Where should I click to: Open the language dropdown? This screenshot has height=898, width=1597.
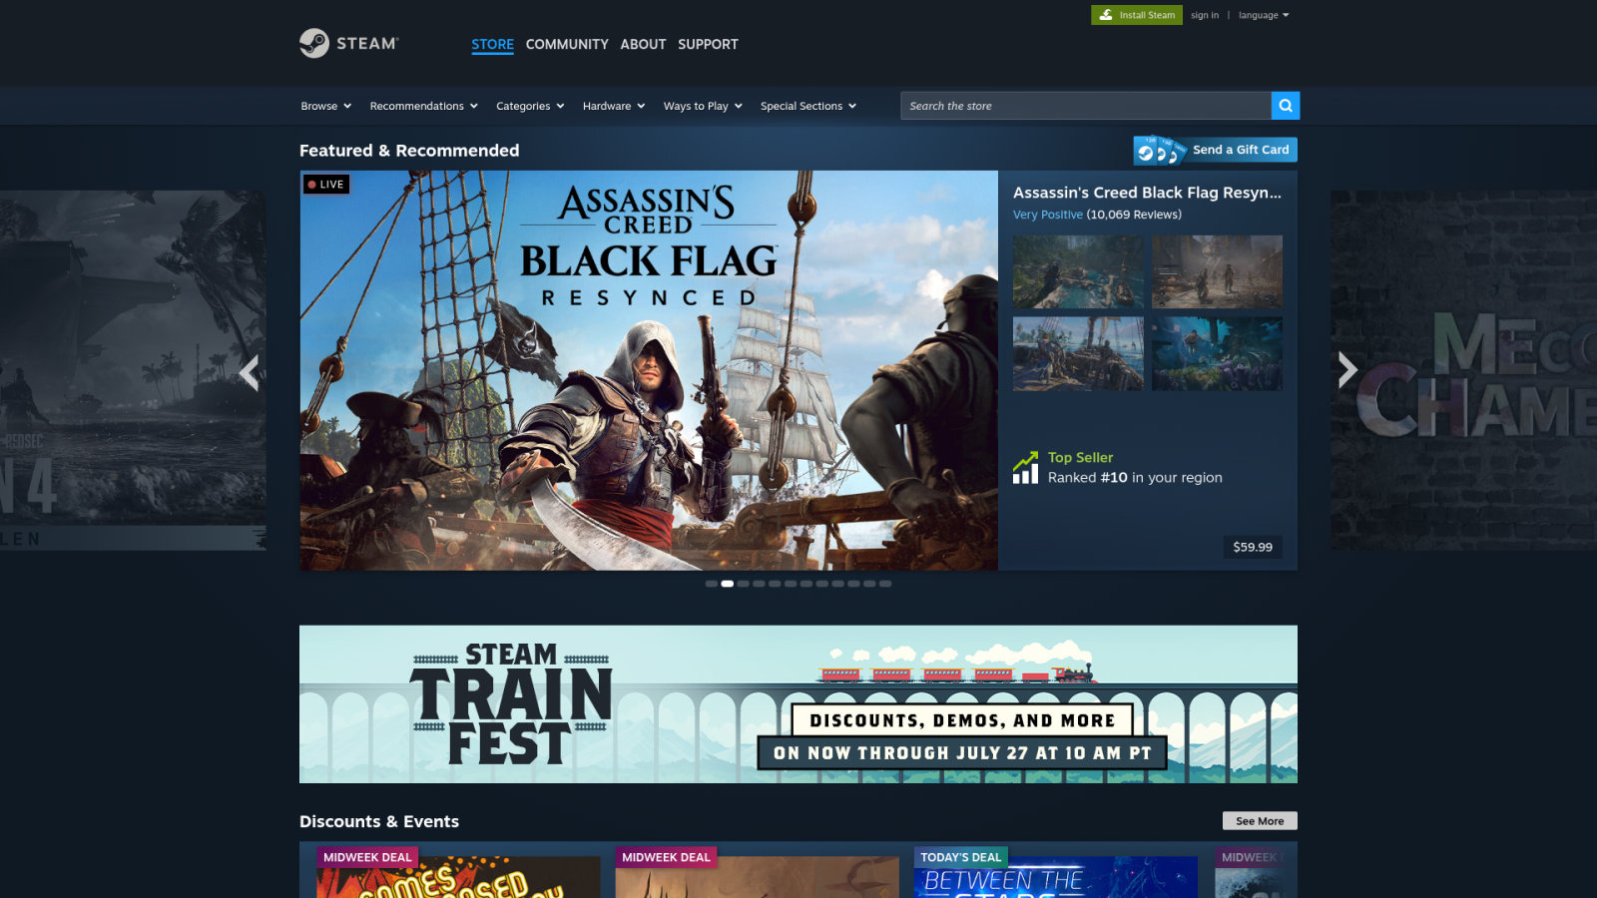[x=1264, y=15]
